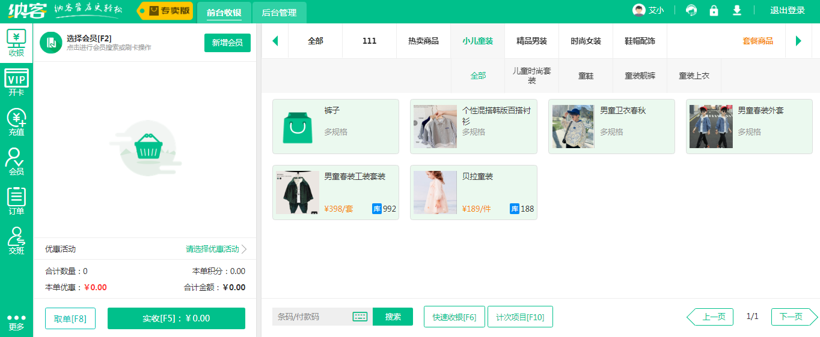The width and height of the screenshot is (820, 337).
Task: Click the 交班 shift handover icon
Action: point(16,241)
